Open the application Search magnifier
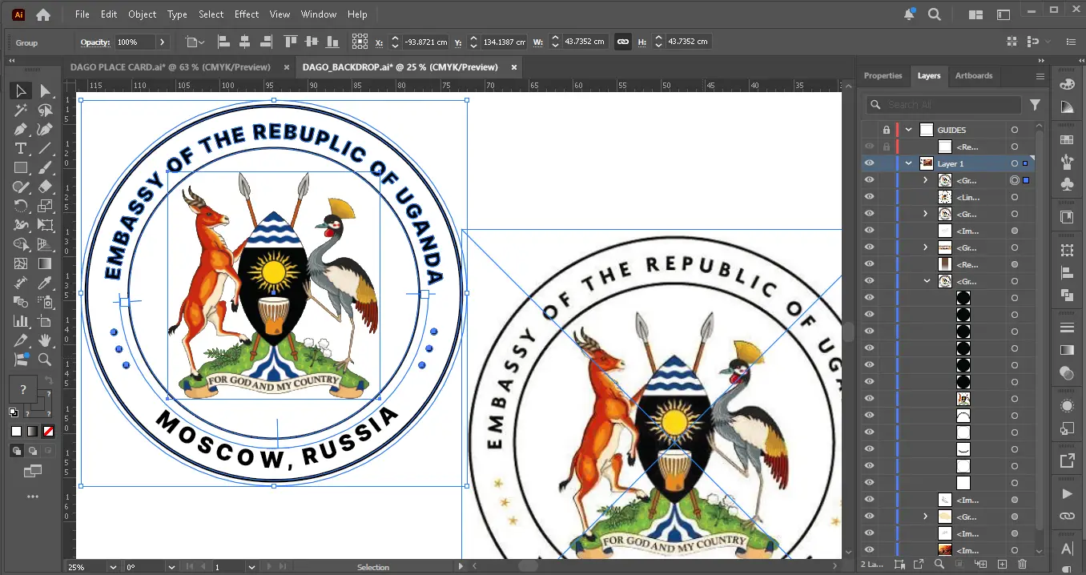1086x575 pixels. coord(934,14)
